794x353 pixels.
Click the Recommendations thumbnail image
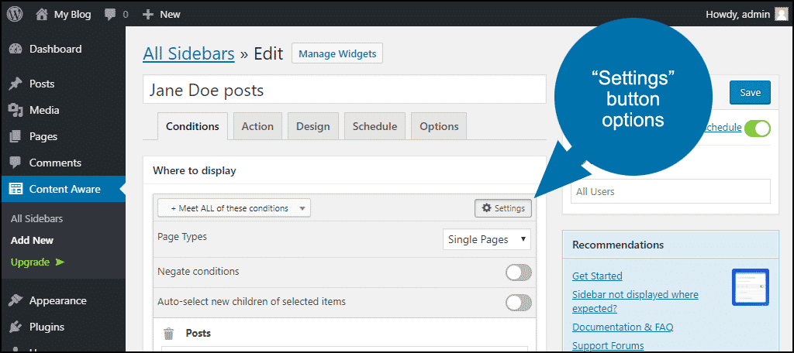[x=751, y=287]
